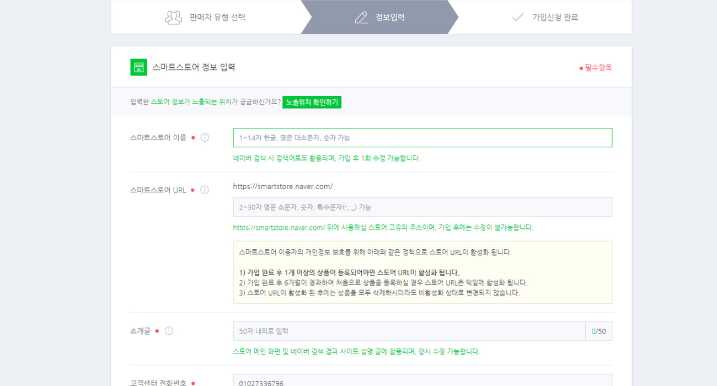Click the 스마트스토어 URL label

click(158, 190)
